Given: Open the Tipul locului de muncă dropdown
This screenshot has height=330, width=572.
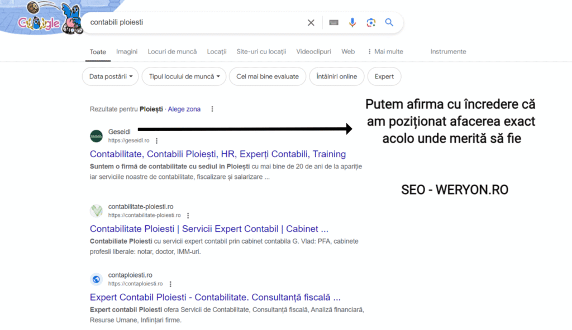Looking at the screenshot, I should tap(183, 76).
